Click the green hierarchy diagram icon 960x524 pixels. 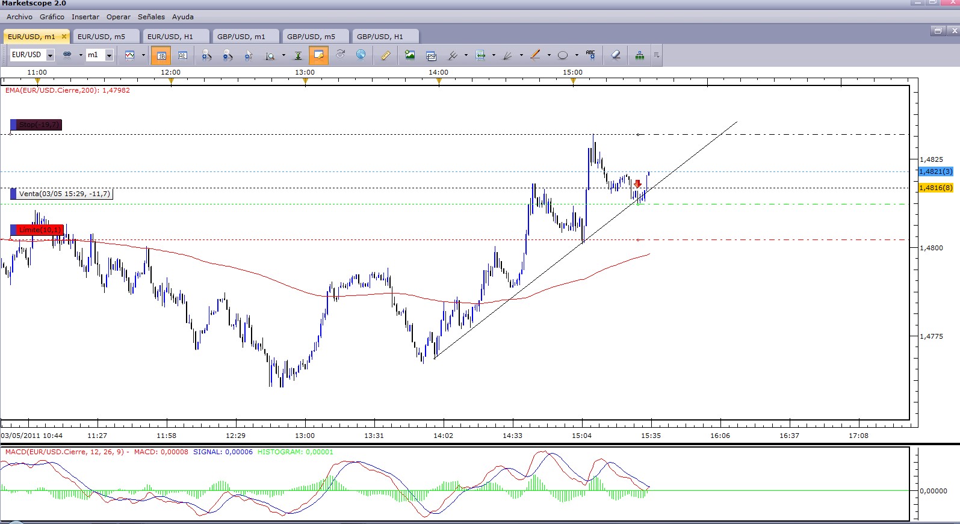(x=639, y=55)
